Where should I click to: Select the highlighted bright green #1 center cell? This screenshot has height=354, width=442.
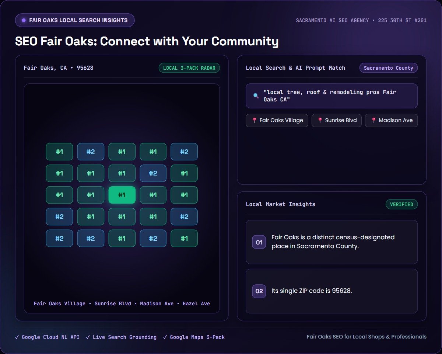[122, 195]
